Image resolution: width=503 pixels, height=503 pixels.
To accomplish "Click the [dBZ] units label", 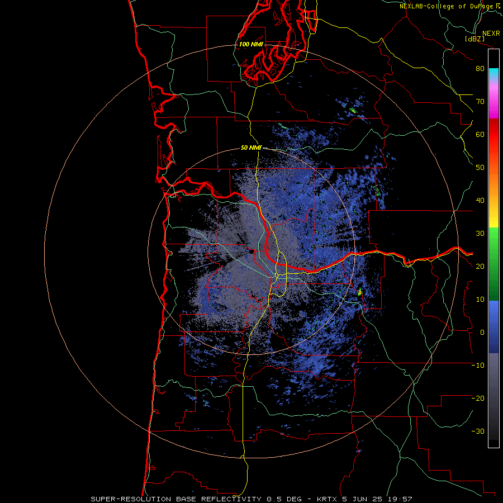I will point(474,39).
